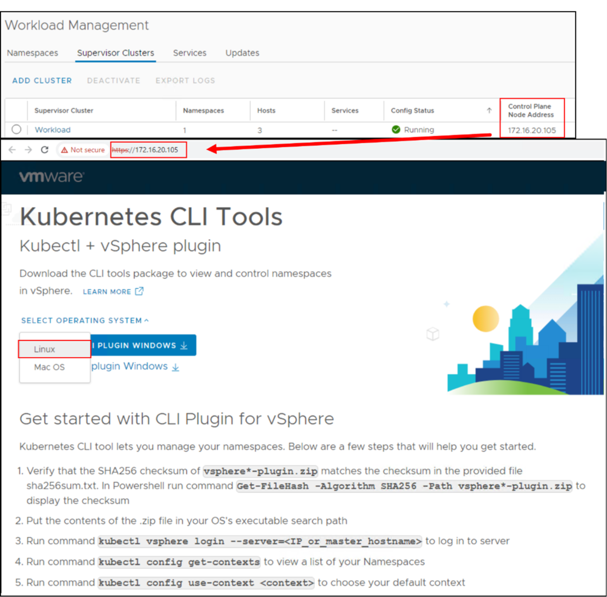
Task: Click the DEACTIVATE button
Action: pyautogui.click(x=114, y=81)
